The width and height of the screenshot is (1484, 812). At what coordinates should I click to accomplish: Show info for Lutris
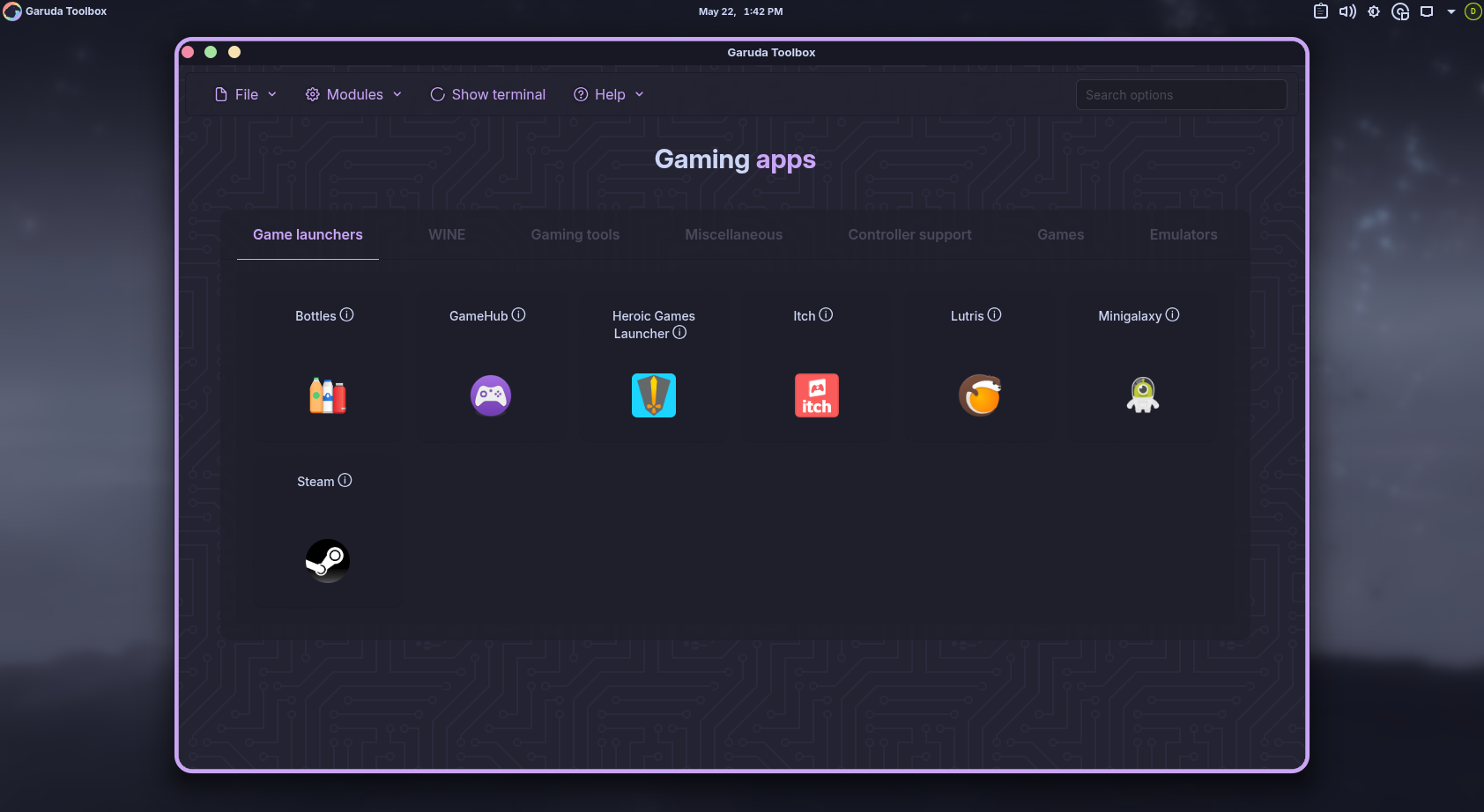pos(995,314)
